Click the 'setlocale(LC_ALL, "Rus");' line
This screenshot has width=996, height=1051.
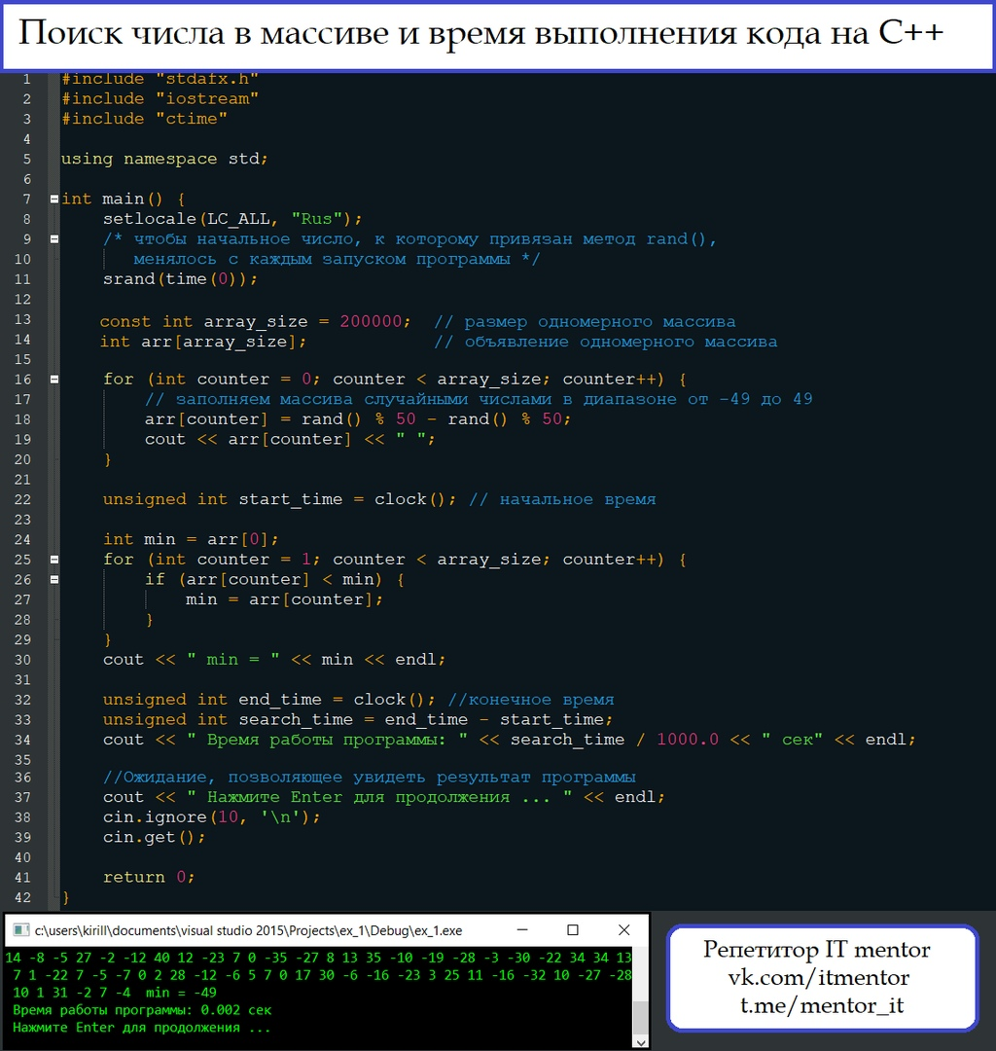point(232,219)
